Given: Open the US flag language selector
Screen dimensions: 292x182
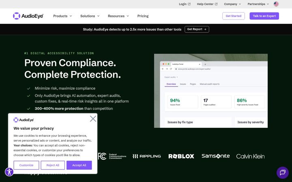Looking at the screenshot, I should coord(276,4).
